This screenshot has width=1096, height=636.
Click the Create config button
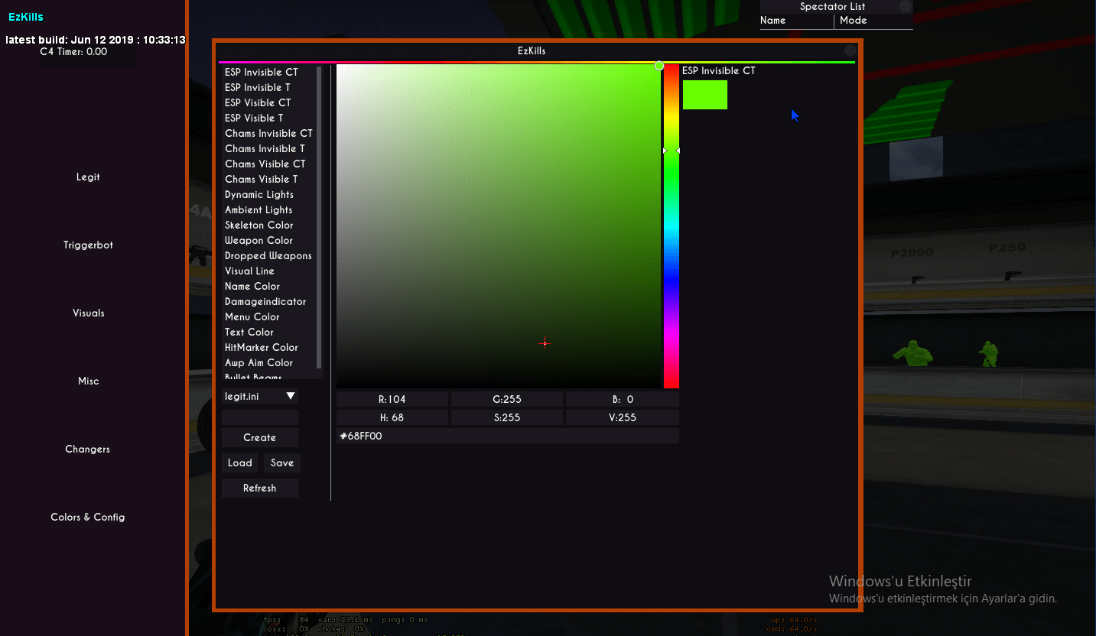[x=260, y=437]
